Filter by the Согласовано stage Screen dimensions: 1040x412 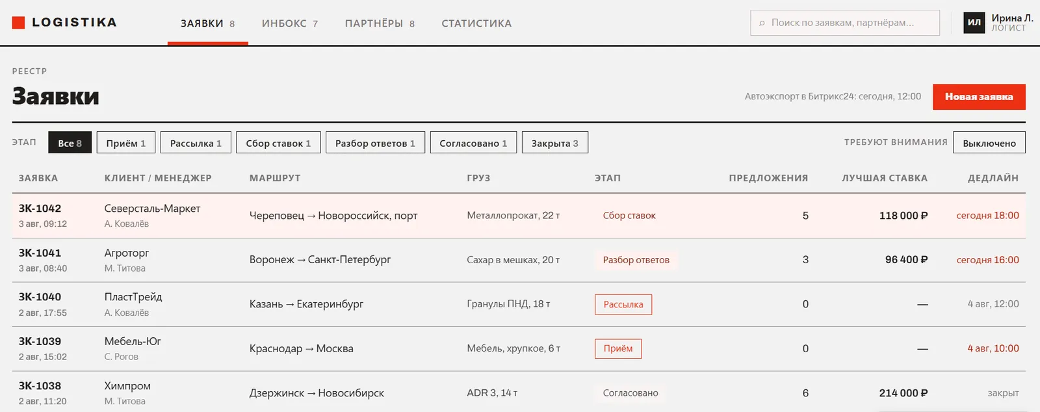tap(473, 143)
